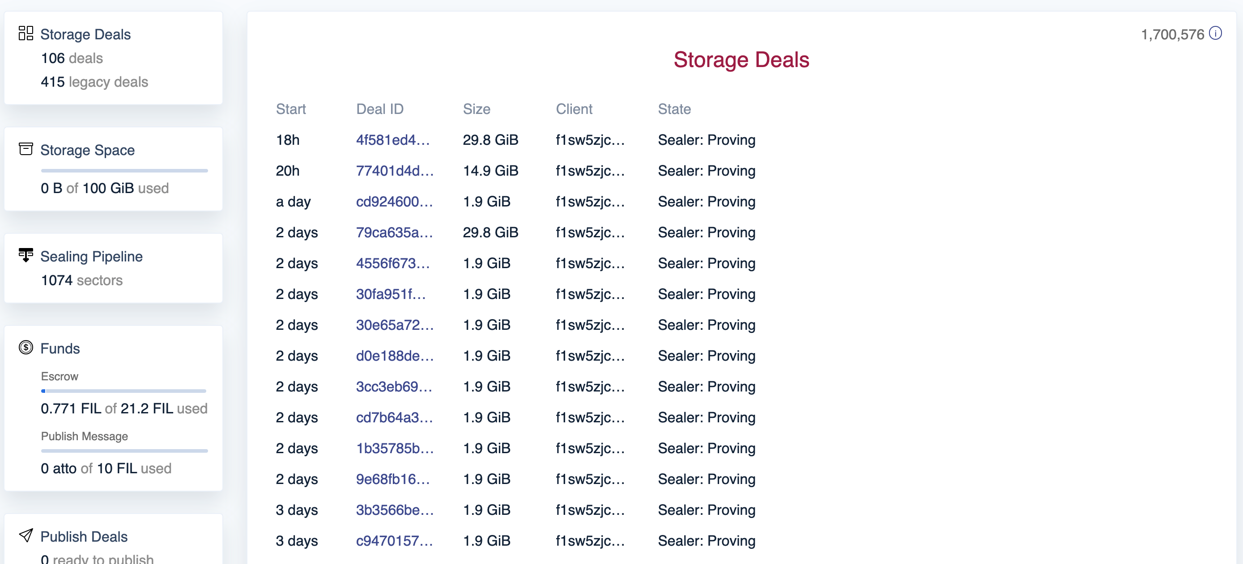Click the Storage Space archive box icon
The image size is (1243, 564).
(26, 149)
